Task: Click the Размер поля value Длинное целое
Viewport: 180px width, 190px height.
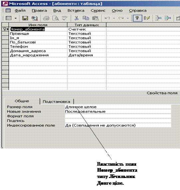Action: pos(118,107)
